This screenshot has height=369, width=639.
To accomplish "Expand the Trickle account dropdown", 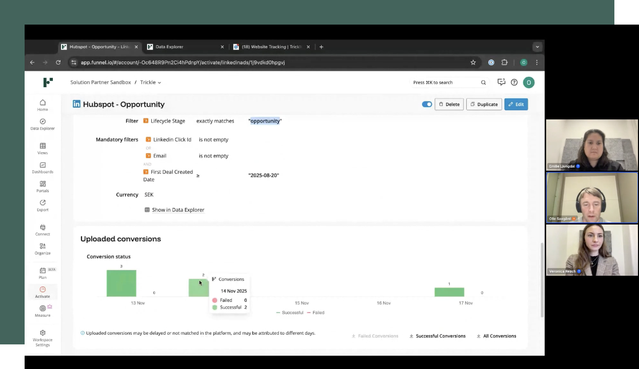I will (x=150, y=82).
